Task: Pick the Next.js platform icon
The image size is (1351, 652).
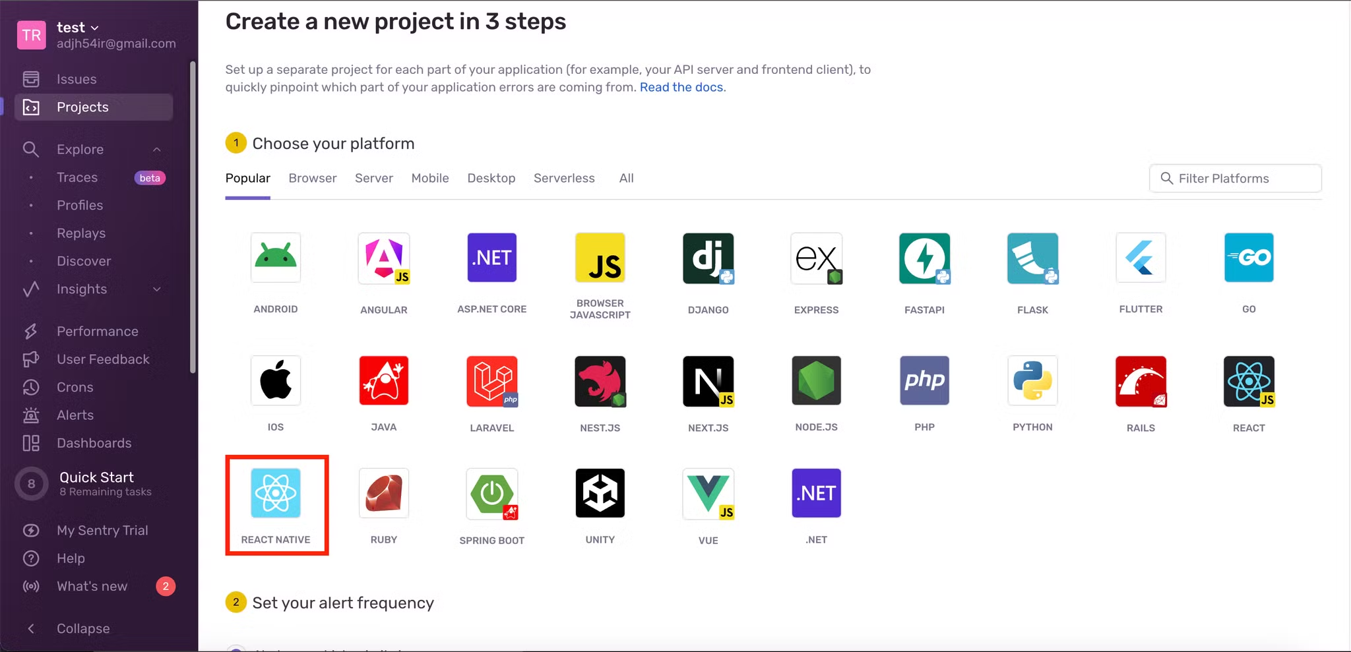Action: pos(708,381)
